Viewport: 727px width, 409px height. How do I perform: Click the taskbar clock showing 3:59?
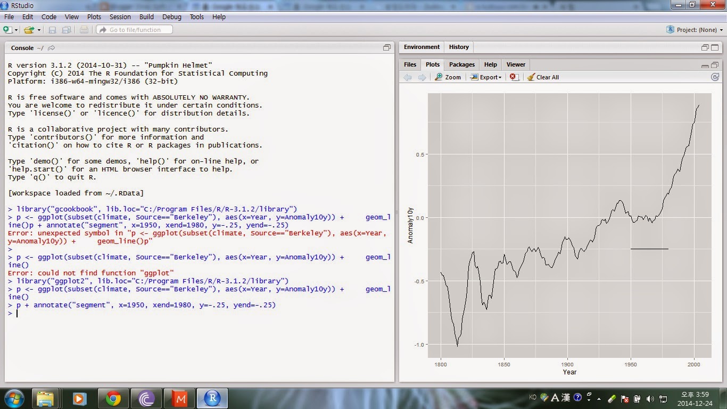695,398
